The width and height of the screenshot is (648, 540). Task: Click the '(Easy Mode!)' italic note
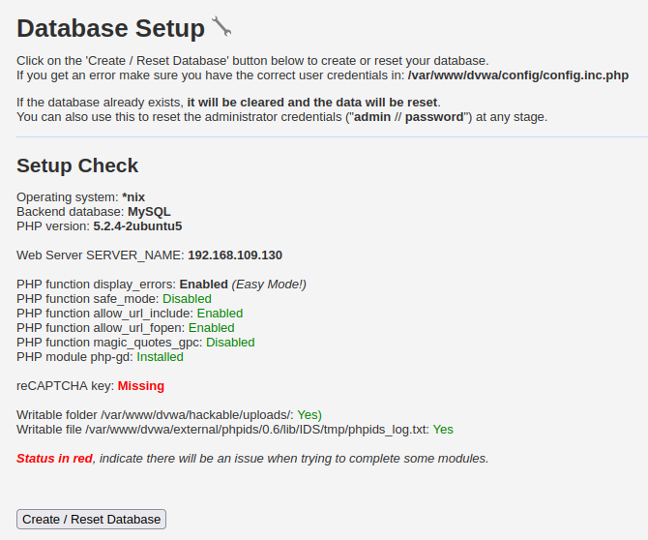click(269, 285)
